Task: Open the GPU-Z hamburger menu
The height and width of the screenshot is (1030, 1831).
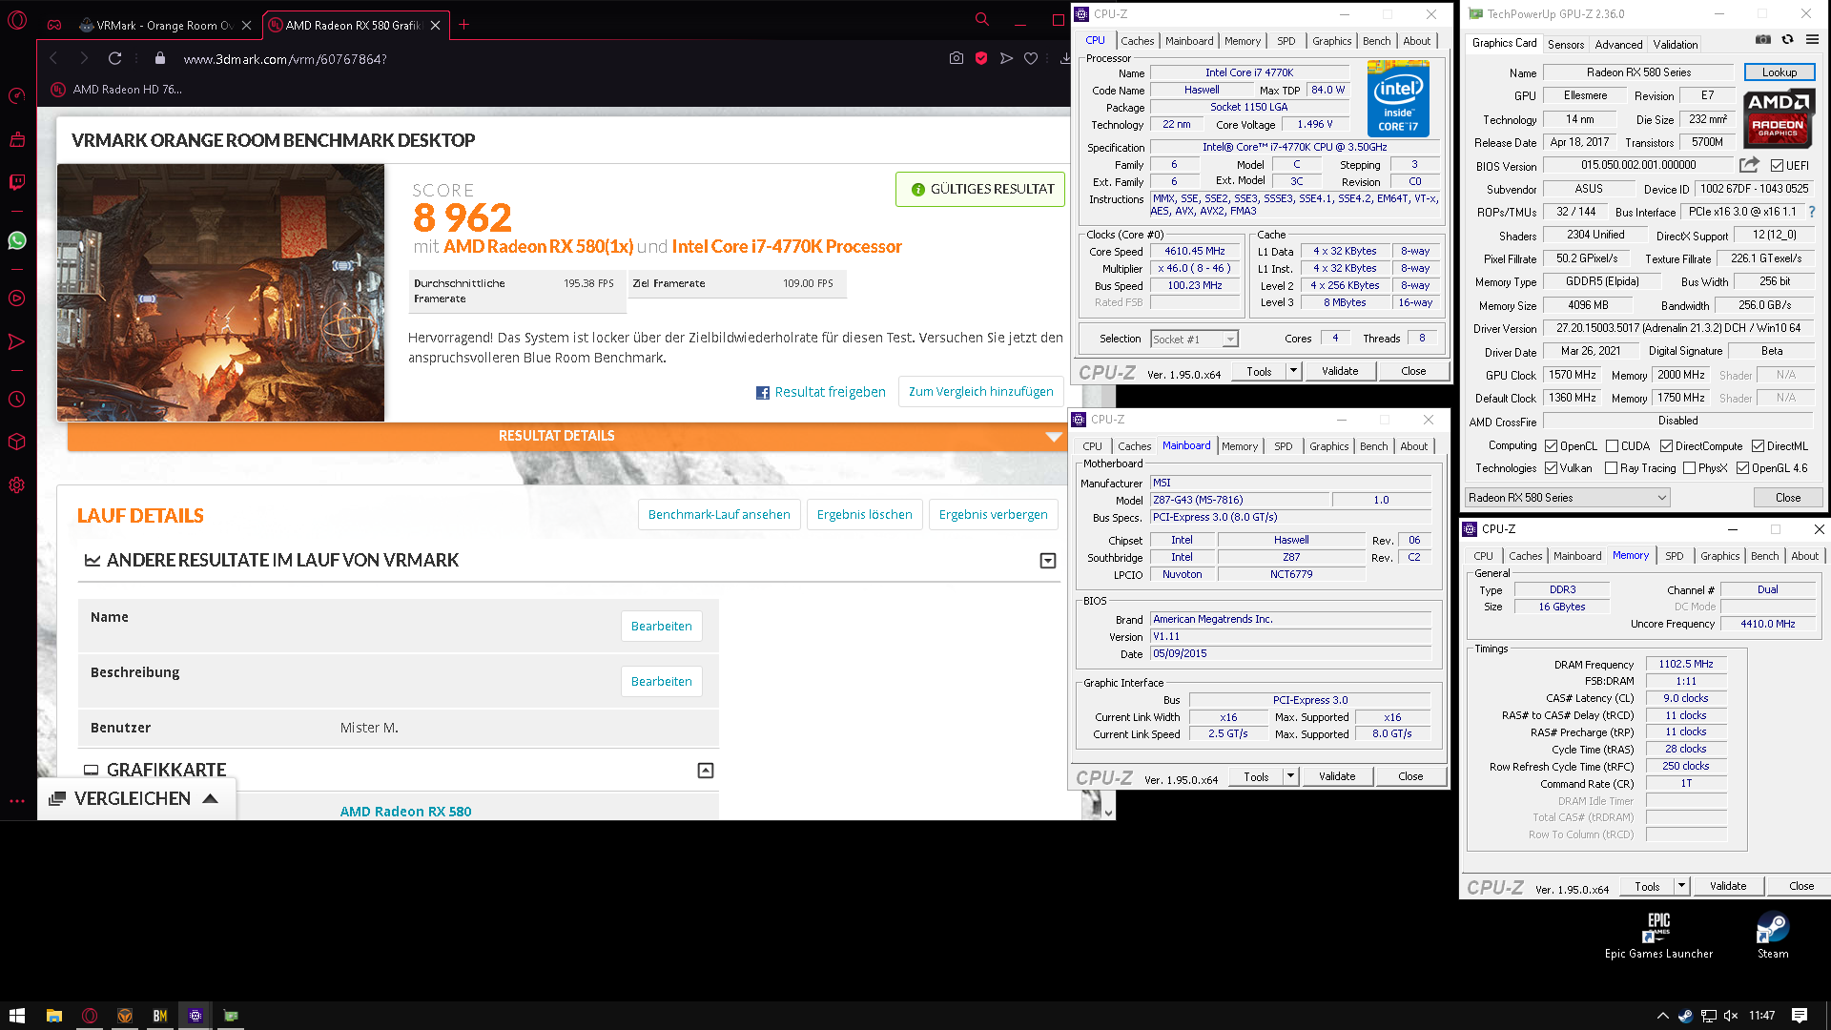Action: pos(1812,39)
